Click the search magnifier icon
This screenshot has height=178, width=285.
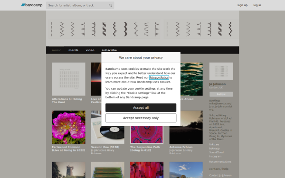[110, 5]
